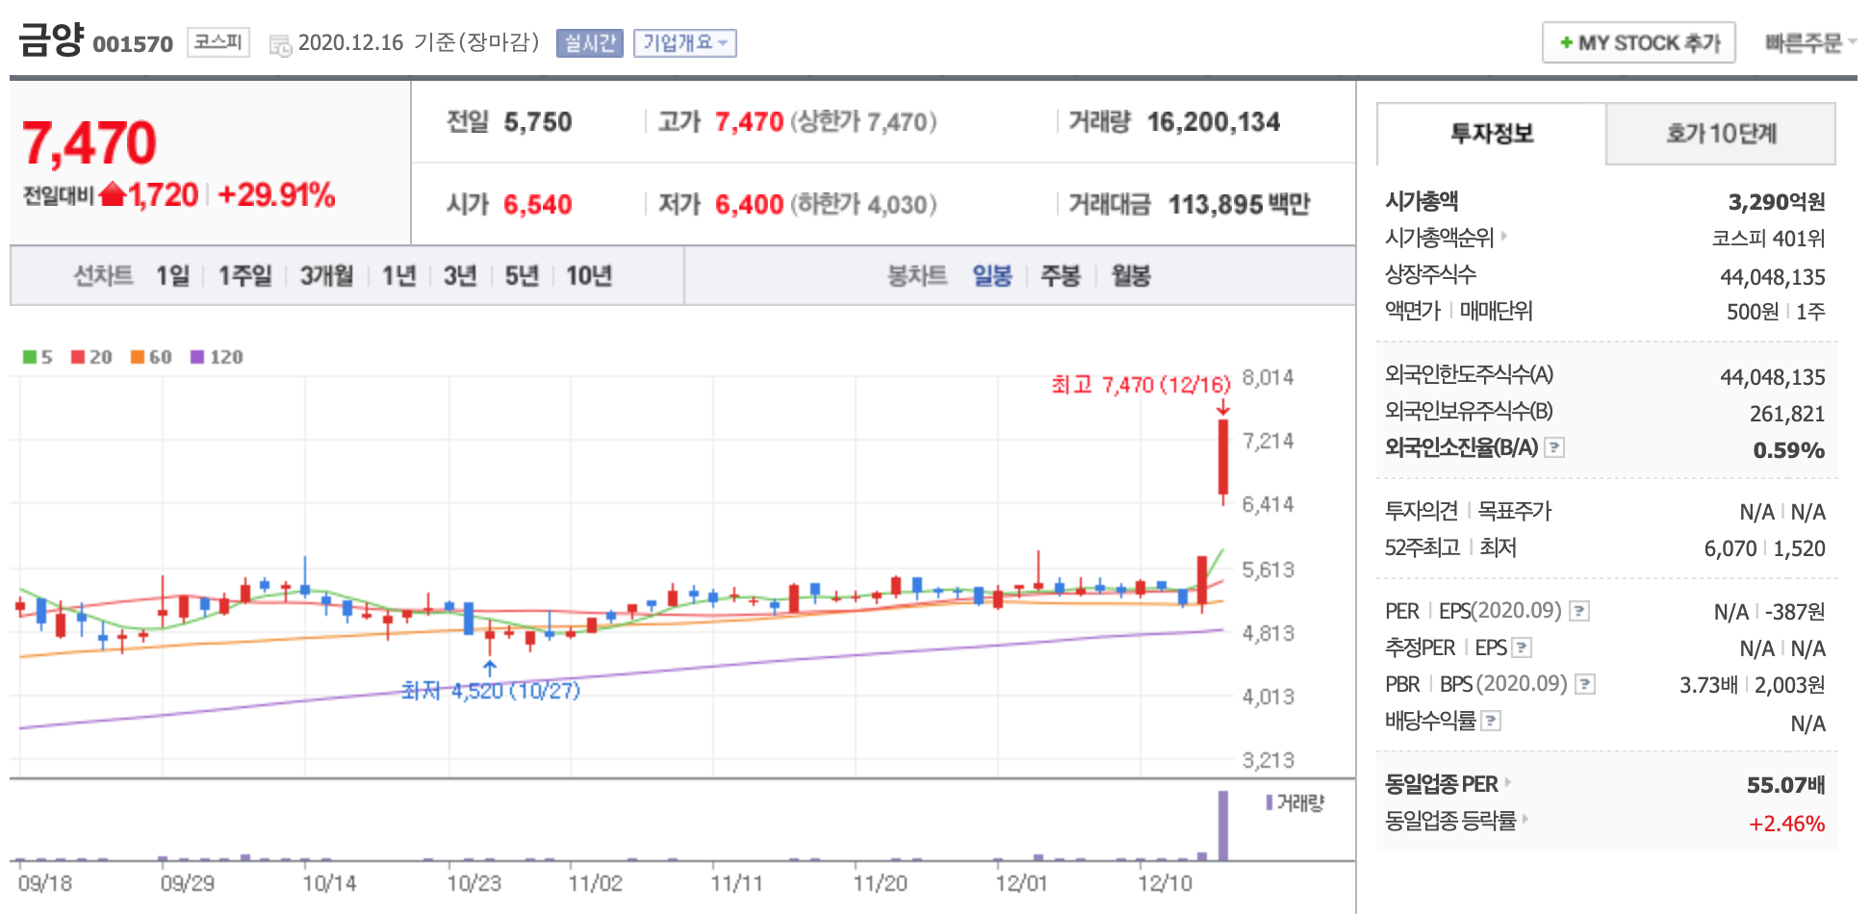Expand the 빠른주문 dropdown
Viewport: 1871px width, 914px height.
click(x=1810, y=43)
